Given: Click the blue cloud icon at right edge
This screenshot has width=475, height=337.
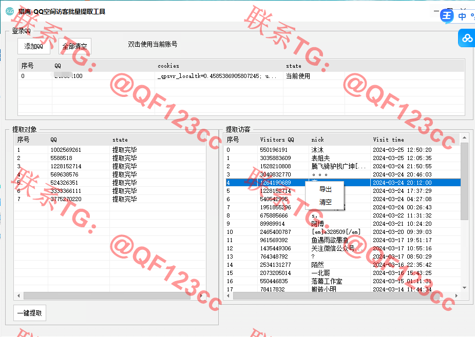Looking at the screenshot, I should pos(467,38).
